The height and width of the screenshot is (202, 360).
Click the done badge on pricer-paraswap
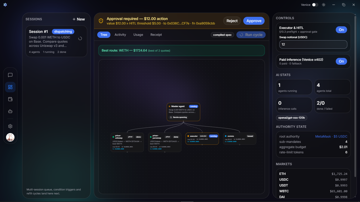coord(176,137)
